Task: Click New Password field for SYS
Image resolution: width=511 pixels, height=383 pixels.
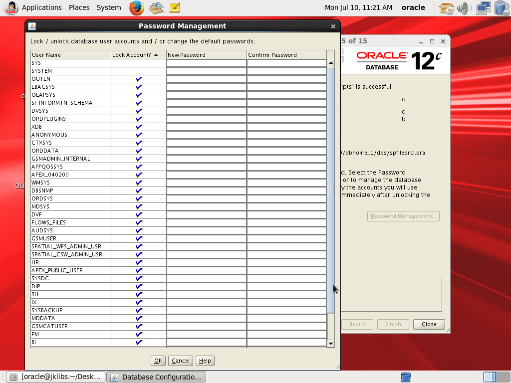Action: tap(206, 63)
